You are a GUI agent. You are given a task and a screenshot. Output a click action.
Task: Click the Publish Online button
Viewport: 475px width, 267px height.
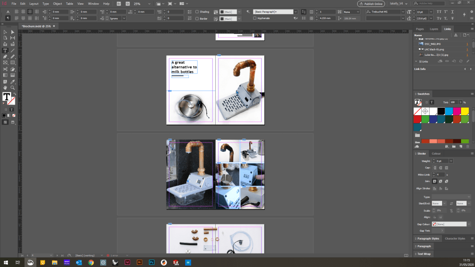371,3
